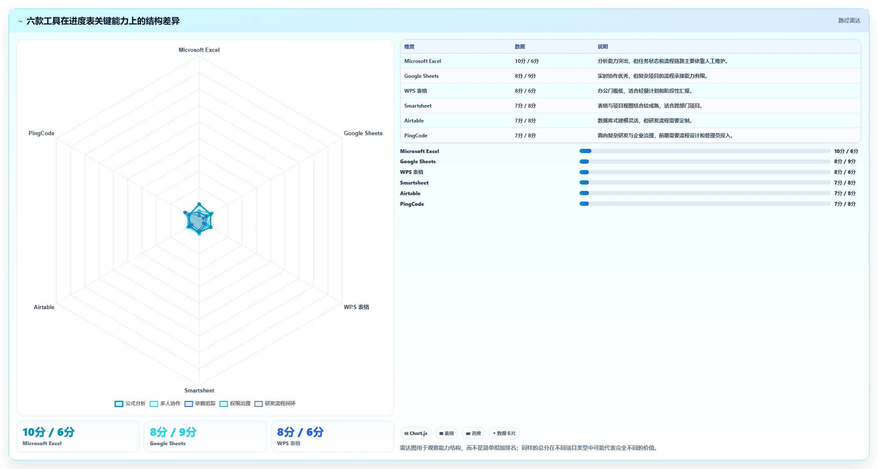Click the PingCode label beside its progress bar

click(412, 204)
